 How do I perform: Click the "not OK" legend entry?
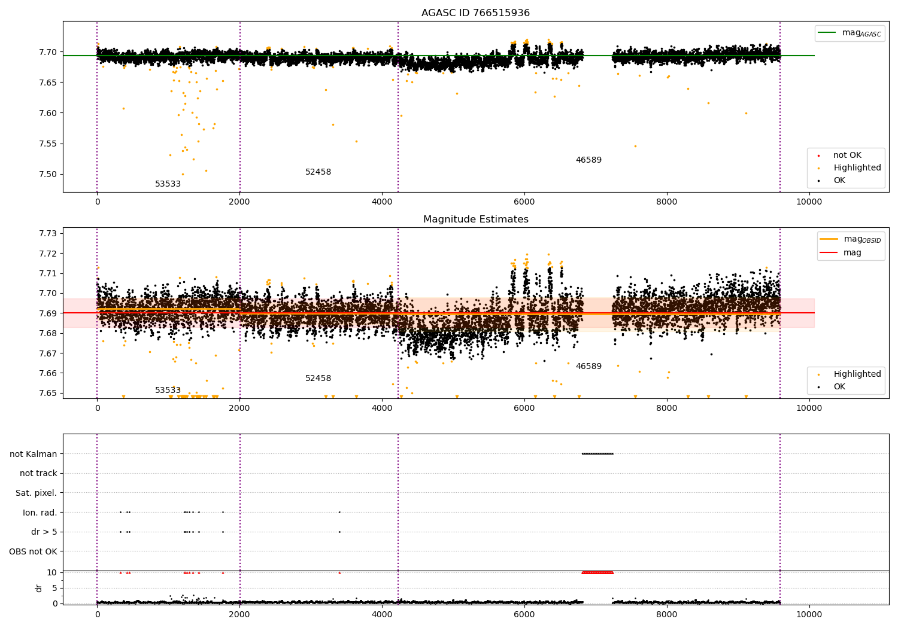coord(847,155)
